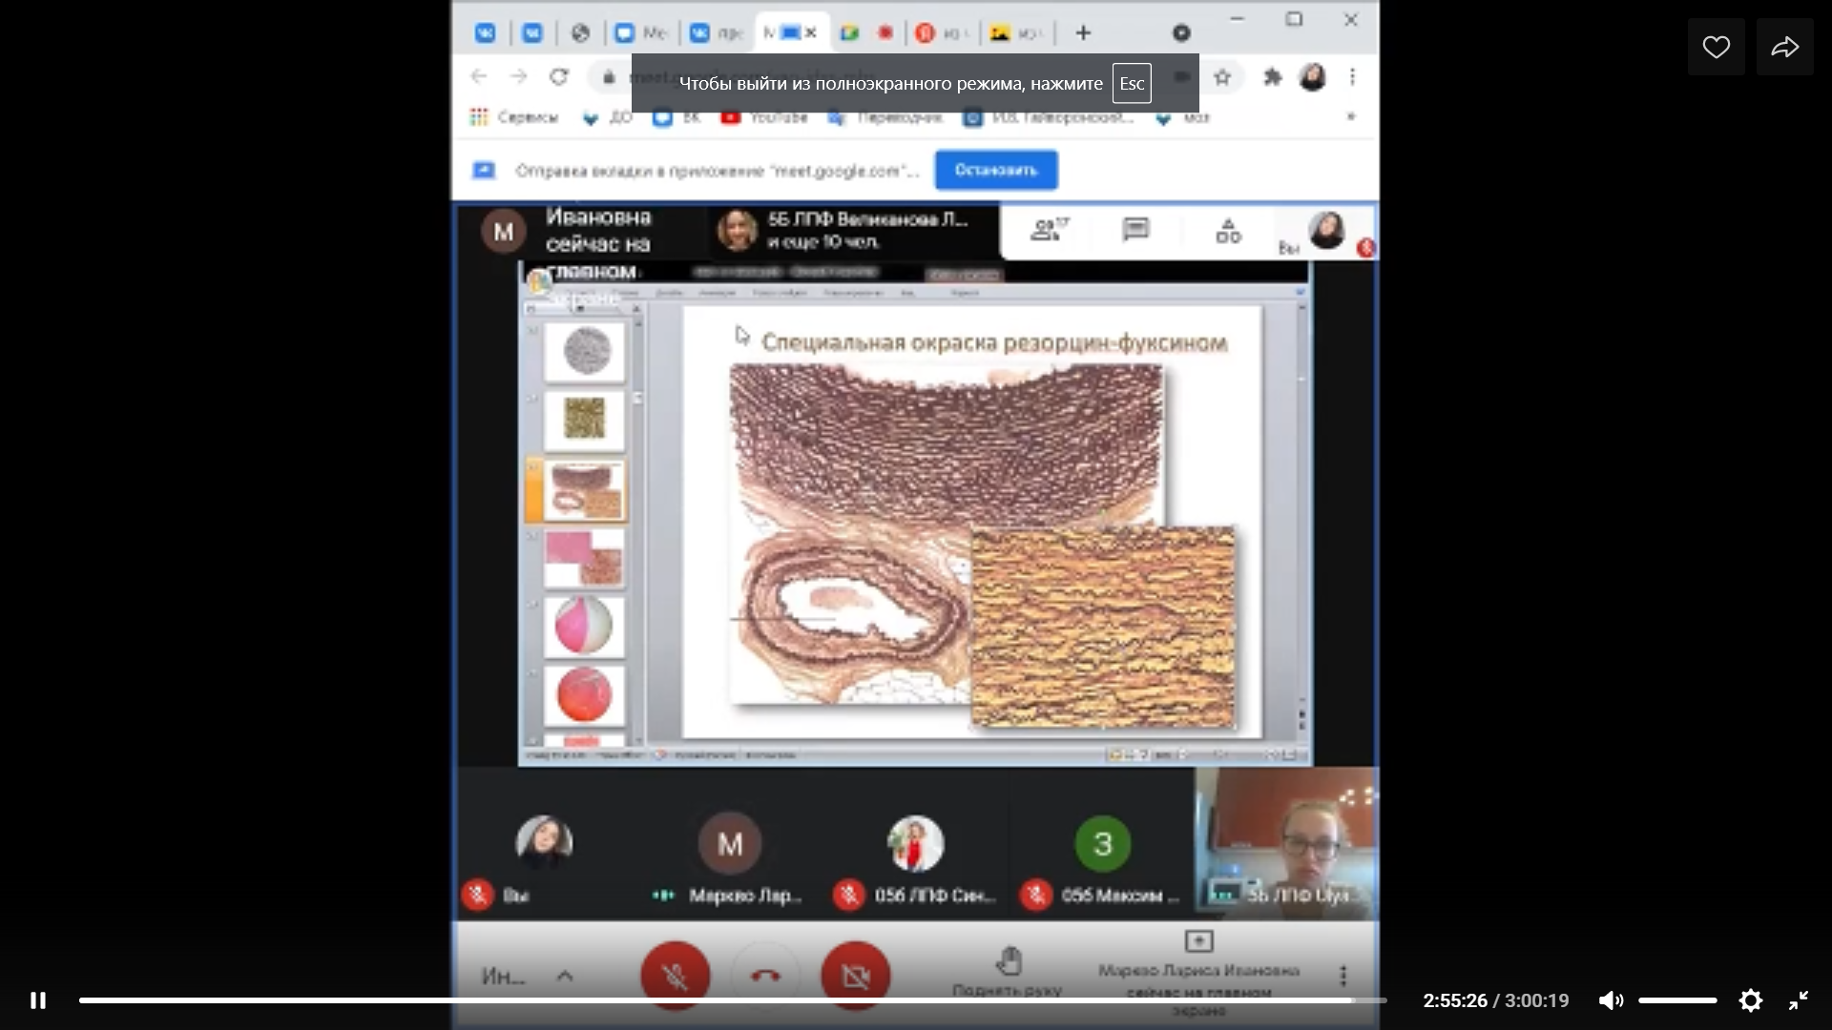Select the pink tissue slide thumbnail
Screen dimensions: 1832x1030
tap(584, 558)
